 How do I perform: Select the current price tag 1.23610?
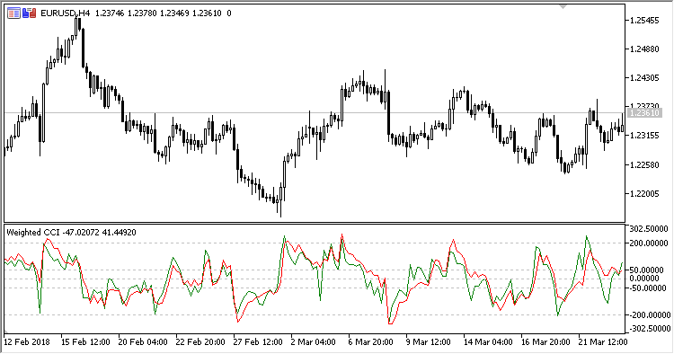(644, 113)
